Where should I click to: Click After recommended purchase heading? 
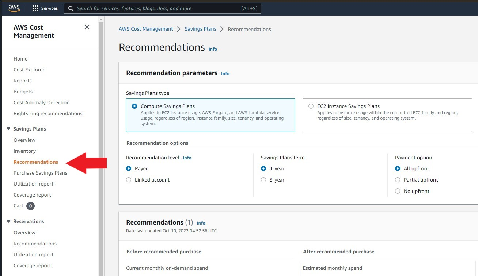coord(339,252)
